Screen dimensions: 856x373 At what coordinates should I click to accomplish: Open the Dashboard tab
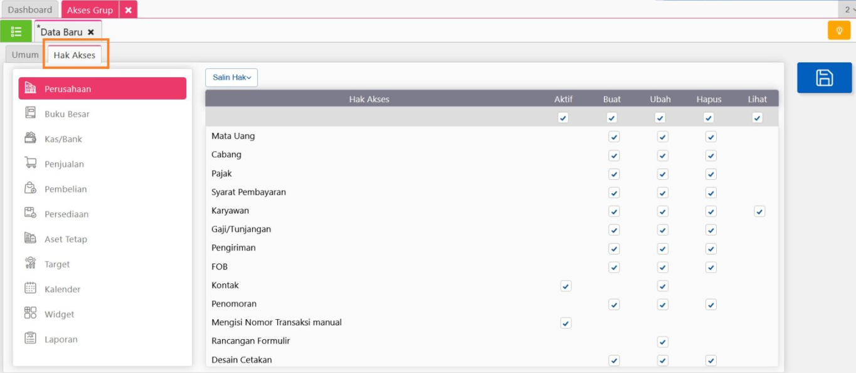[x=30, y=9]
